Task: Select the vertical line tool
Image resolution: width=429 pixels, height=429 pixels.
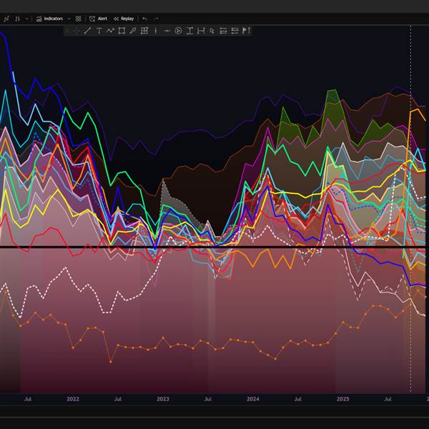Action: (156, 31)
